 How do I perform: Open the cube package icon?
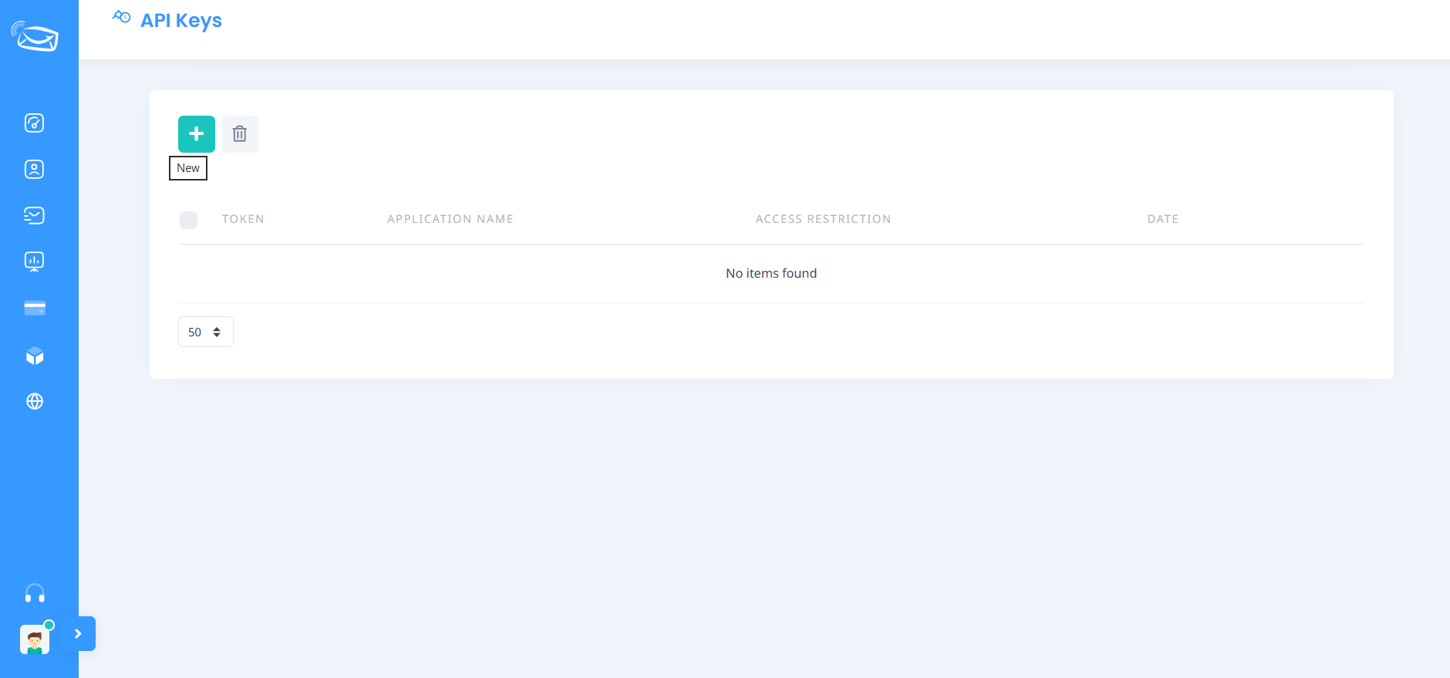[35, 356]
